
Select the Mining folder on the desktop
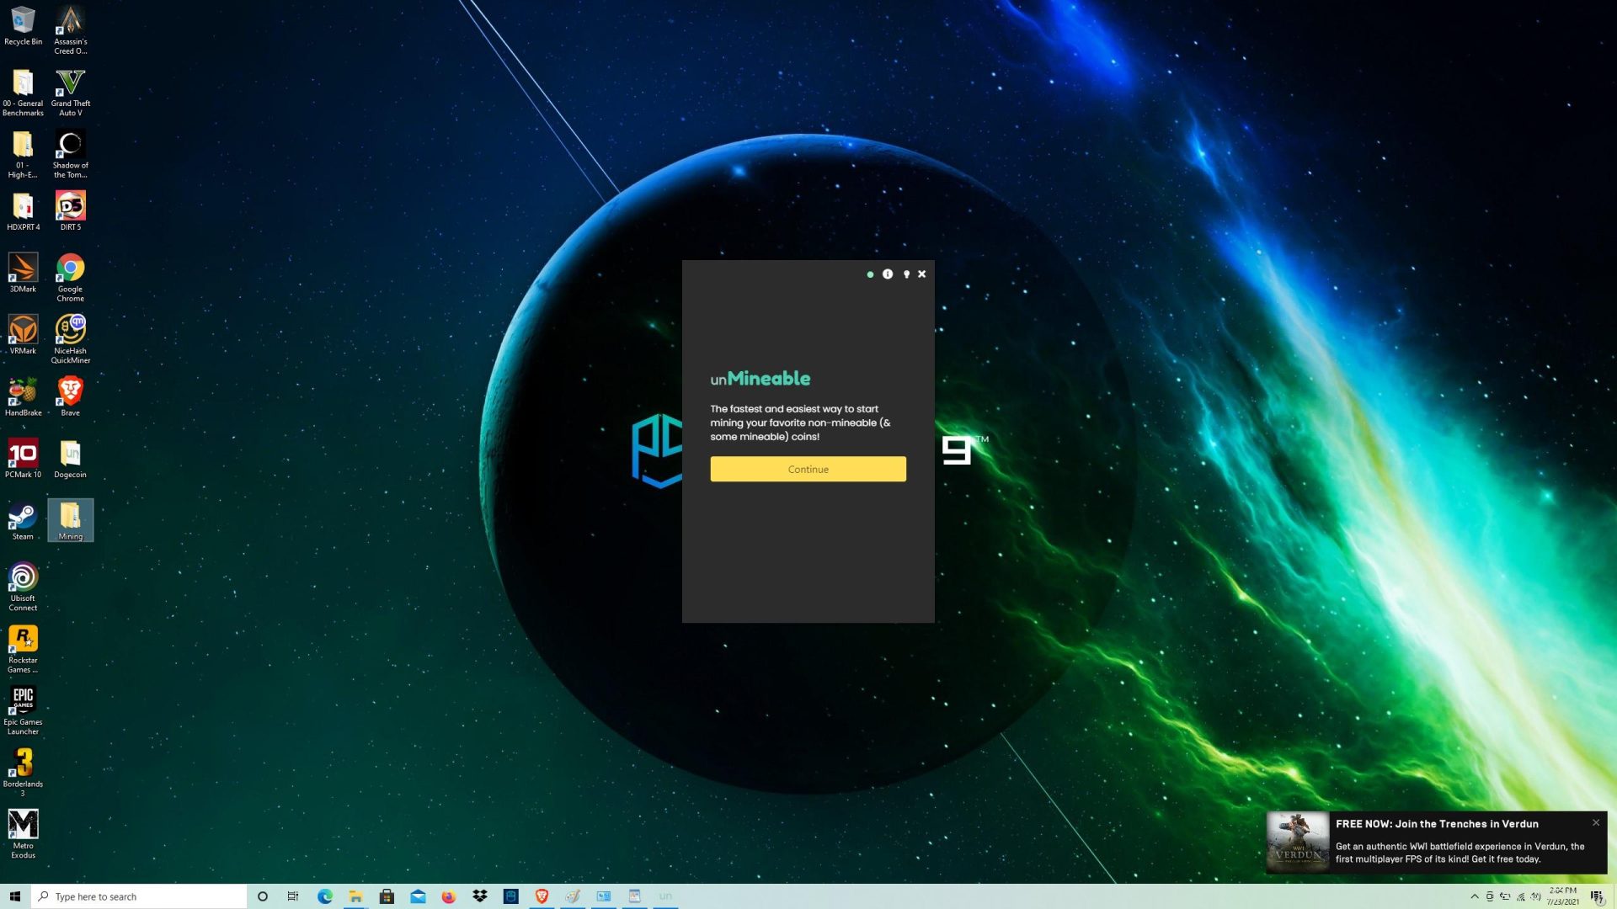coord(70,520)
